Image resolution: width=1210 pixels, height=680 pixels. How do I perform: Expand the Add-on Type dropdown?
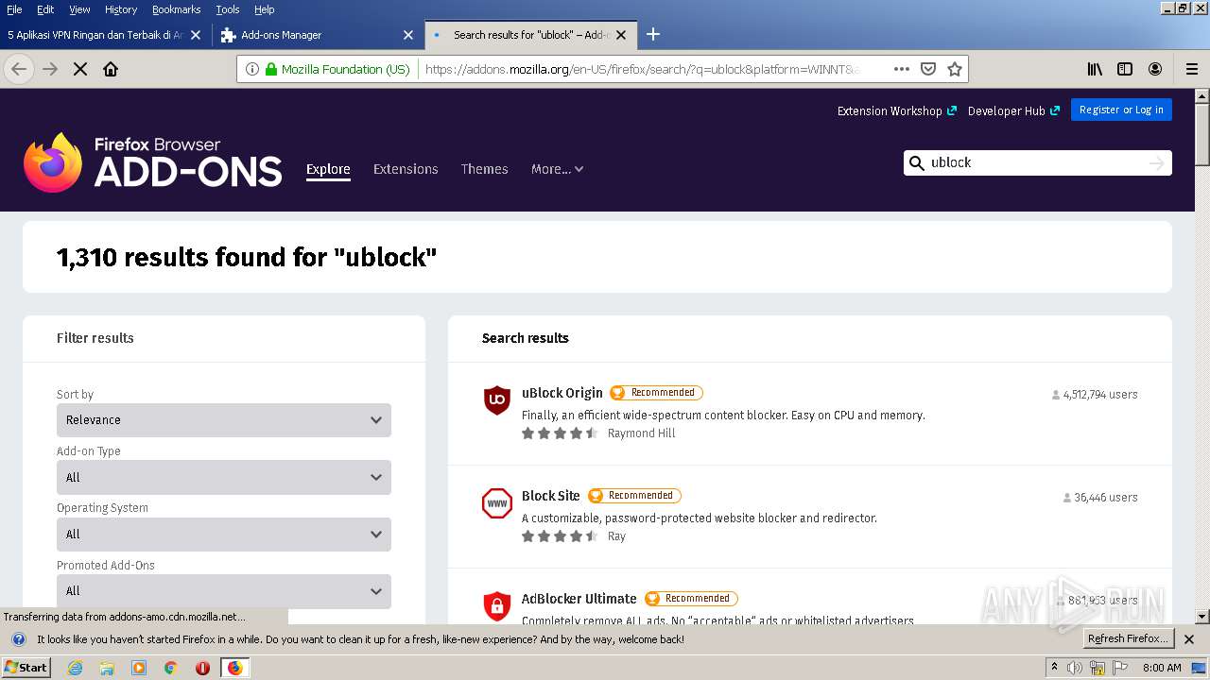click(224, 477)
